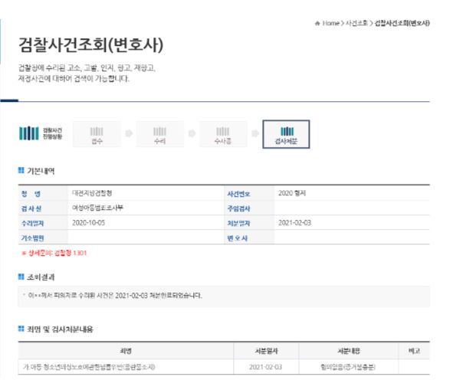
Task: Open the Home breadcrumb link
Action: (330, 23)
